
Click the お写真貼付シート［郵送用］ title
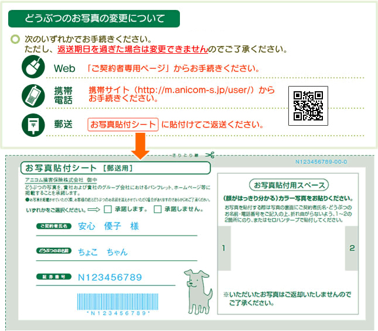[x=115, y=168]
